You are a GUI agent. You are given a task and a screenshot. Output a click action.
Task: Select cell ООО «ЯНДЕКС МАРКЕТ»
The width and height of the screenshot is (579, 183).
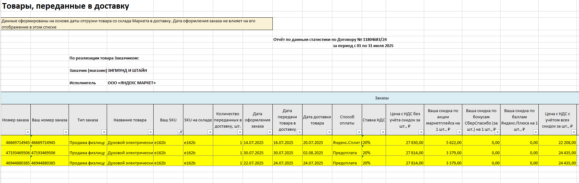(x=132, y=83)
